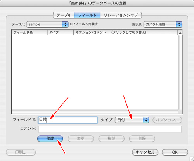The height and width of the screenshot is (161, 194).
Task: Click the オプション/コメント column header to toggle
Action: pyautogui.click(x=126, y=32)
